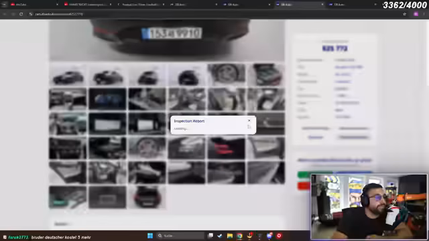Close the currently active browser tab
The height and width of the screenshot is (241, 429).
322,5
